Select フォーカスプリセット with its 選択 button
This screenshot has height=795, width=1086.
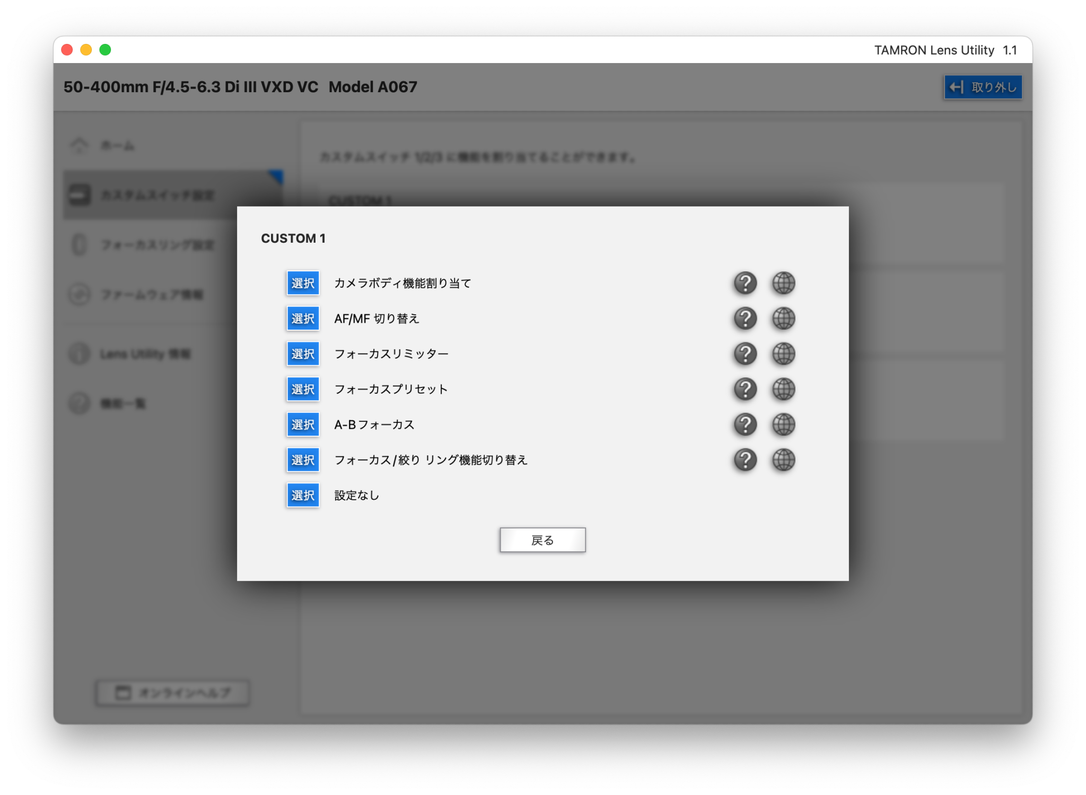click(x=303, y=389)
